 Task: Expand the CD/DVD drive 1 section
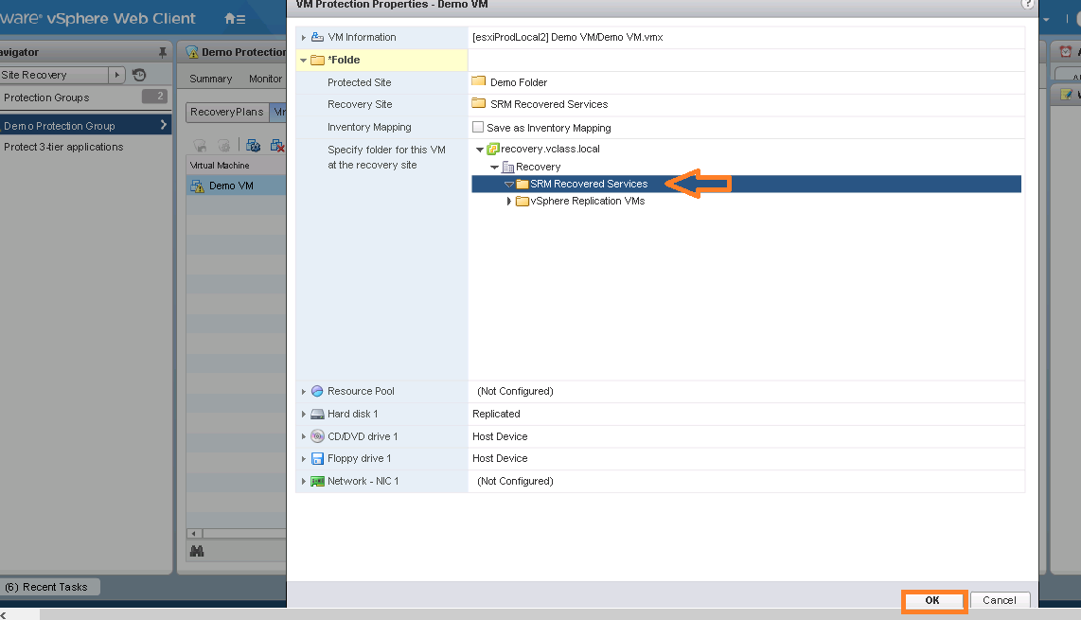click(x=303, y=436)
